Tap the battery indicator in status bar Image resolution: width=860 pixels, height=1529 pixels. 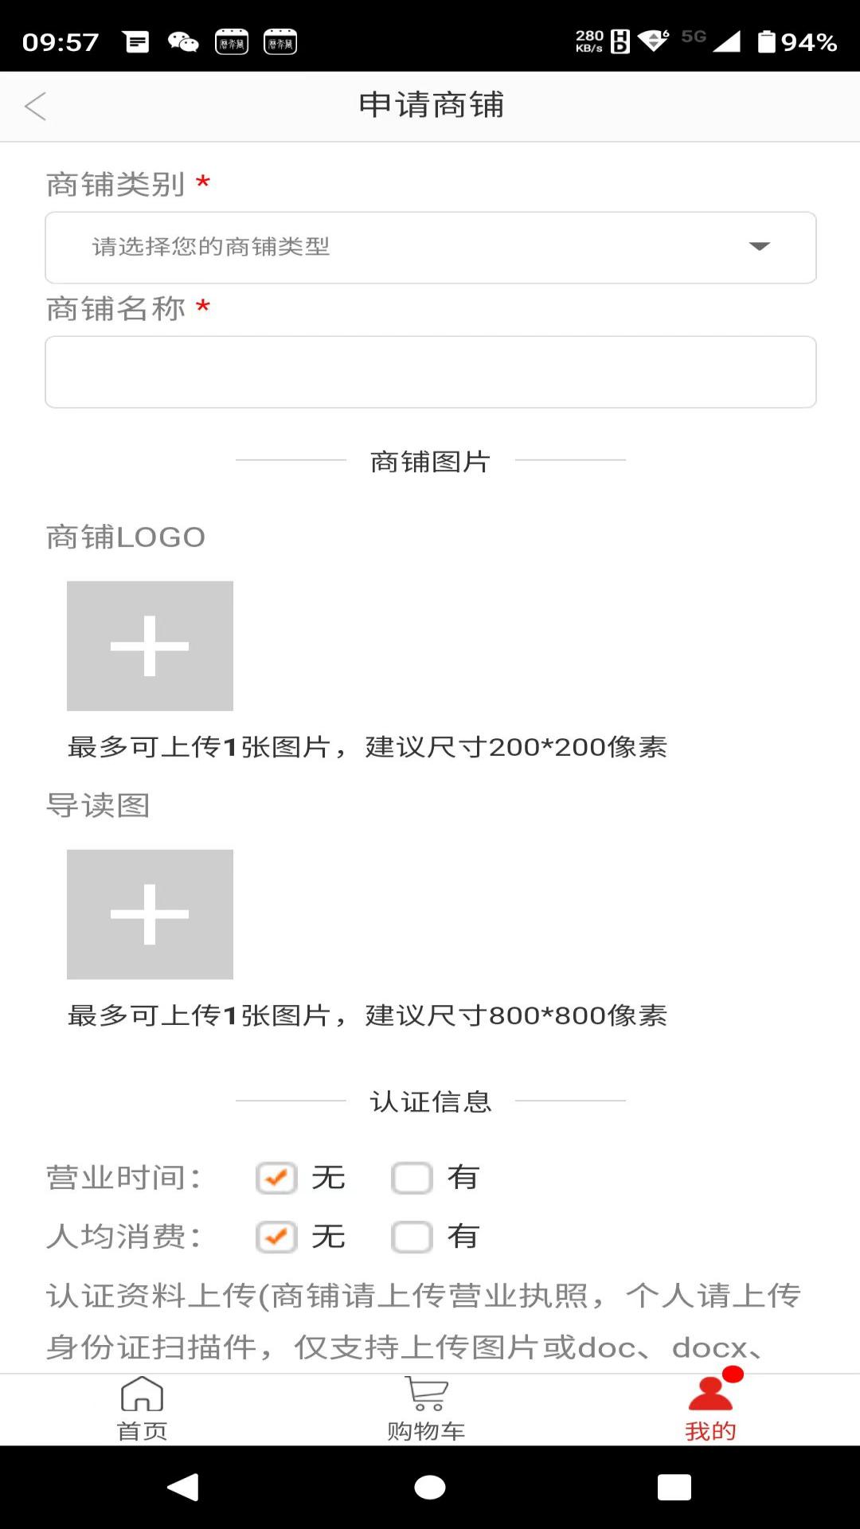point(766,41)
